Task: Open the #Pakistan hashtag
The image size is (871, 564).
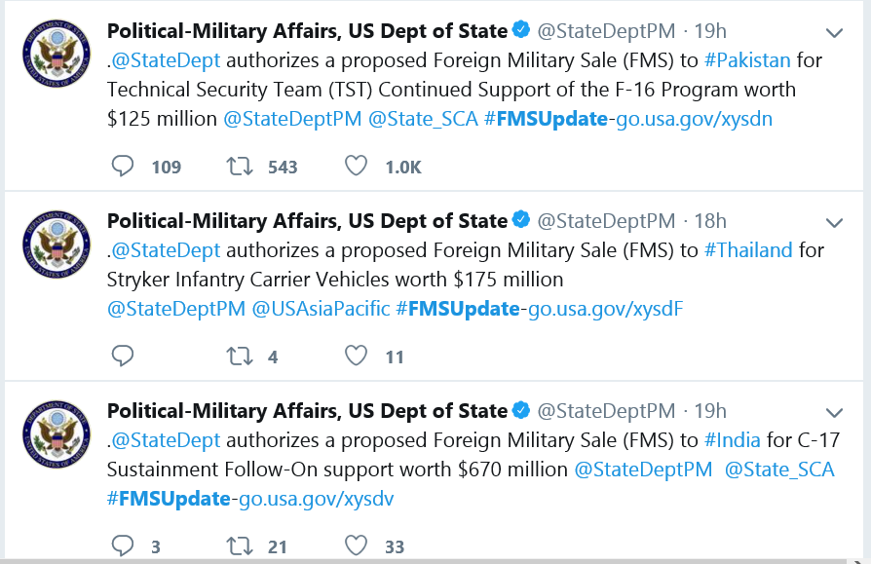Action: pyautogui.click(x=747, y=60)
